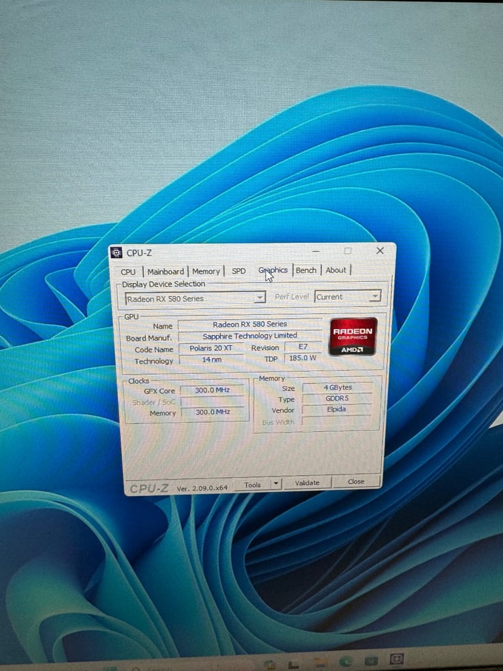Switch to the Mainboard tab

pyautogui.click(x=166, y=271)
